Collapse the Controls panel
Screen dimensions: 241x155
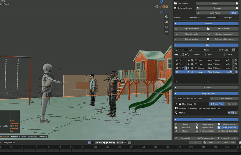176,24
